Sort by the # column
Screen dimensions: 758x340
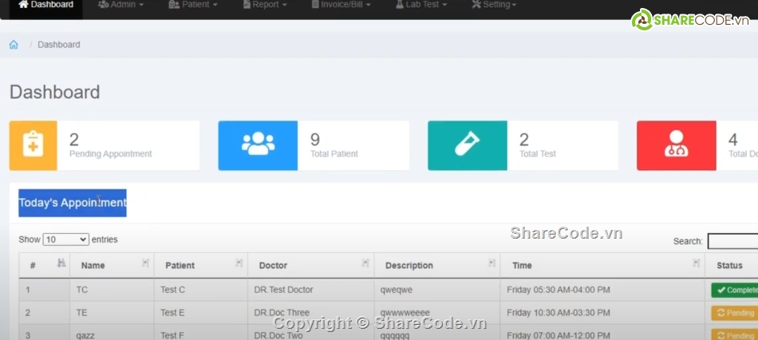(45, 265)
